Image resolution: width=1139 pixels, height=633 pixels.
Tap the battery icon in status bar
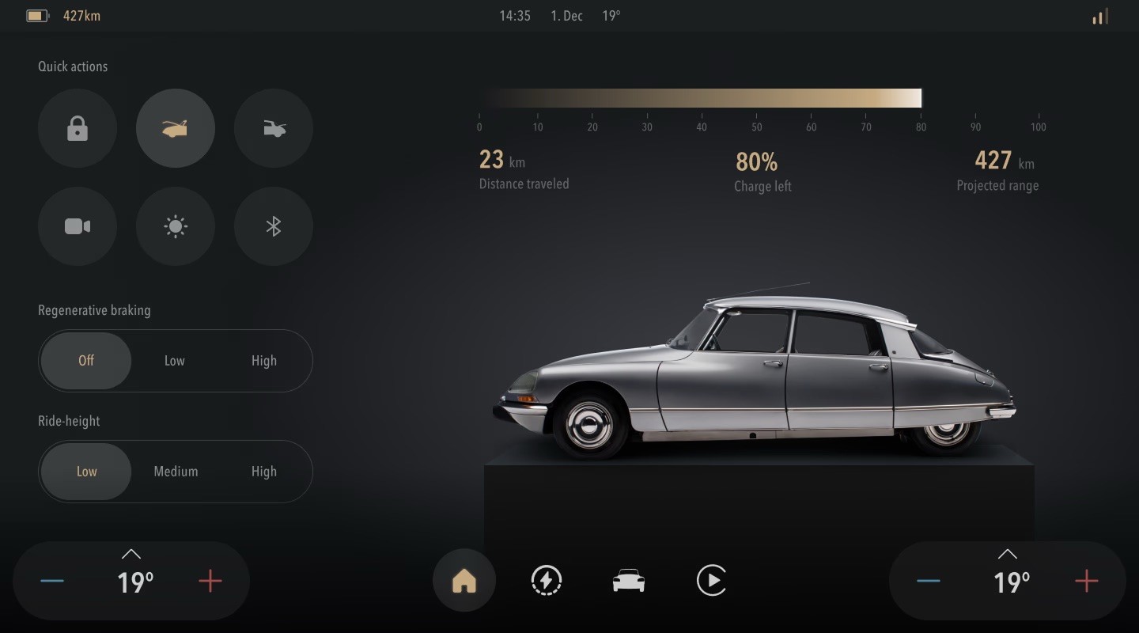point(37,16)
